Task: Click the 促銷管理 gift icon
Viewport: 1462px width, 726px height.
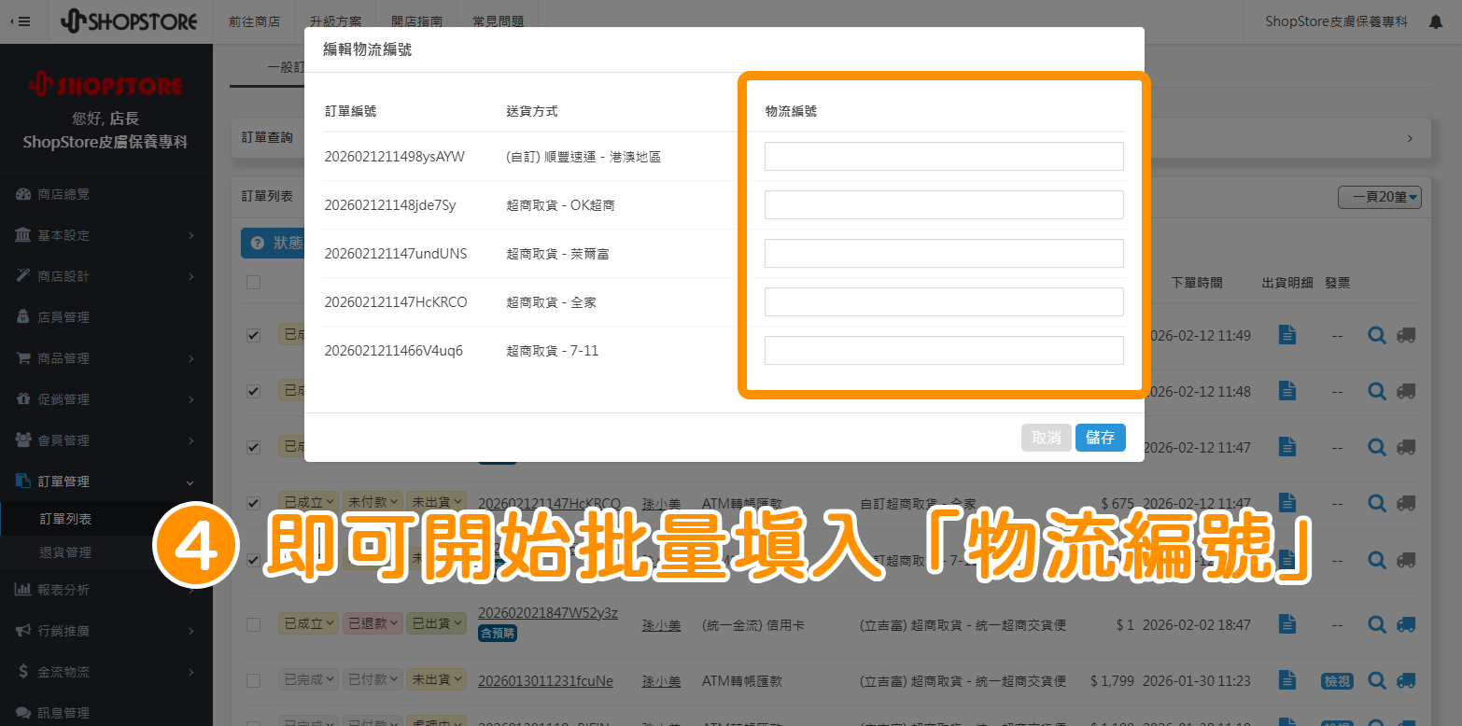Action: (23, 398)
